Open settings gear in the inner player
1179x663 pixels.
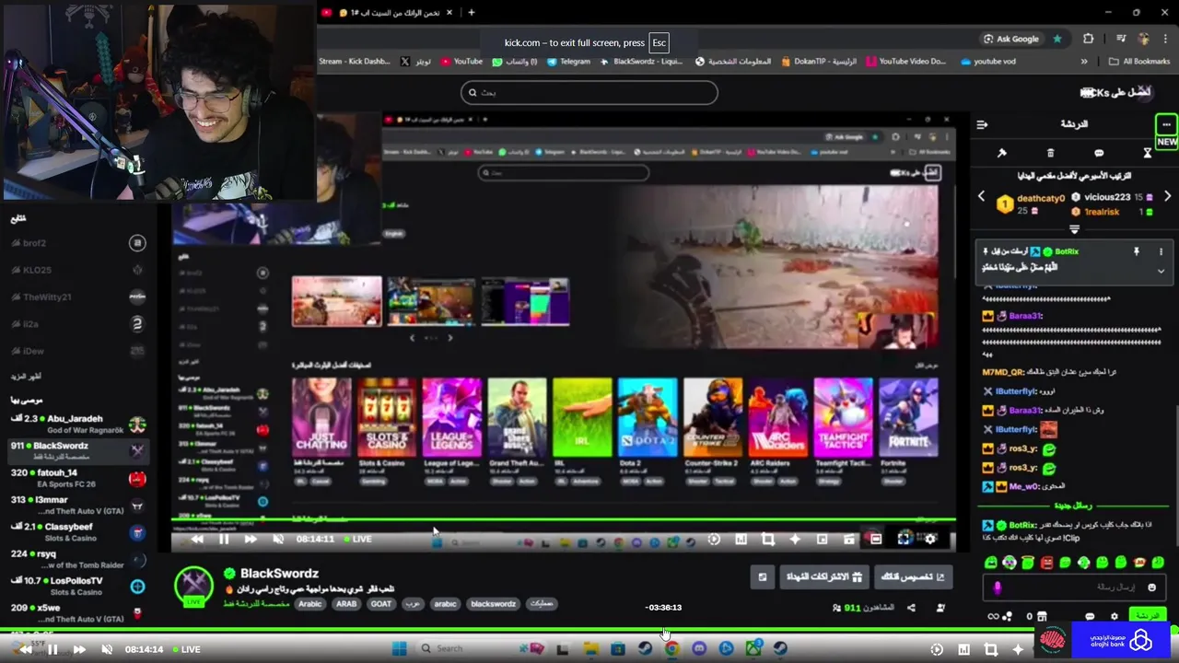point(930,539)
